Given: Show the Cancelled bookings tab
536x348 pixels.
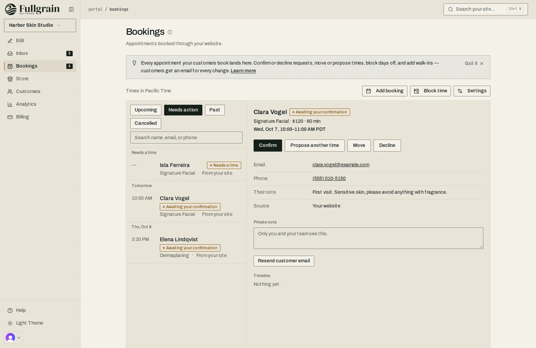Looking at the screenshot, I should (146, 123).
